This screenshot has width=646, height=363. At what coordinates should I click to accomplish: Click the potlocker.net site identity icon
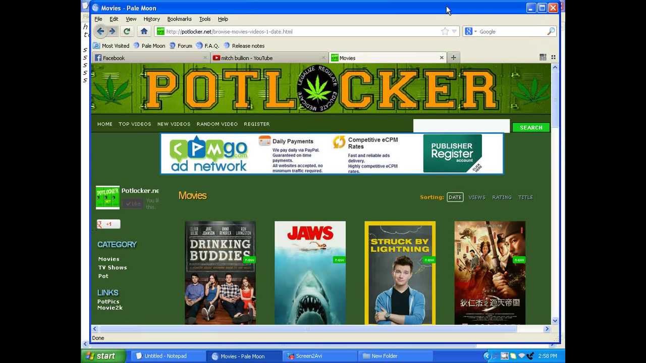coord(160,31)
